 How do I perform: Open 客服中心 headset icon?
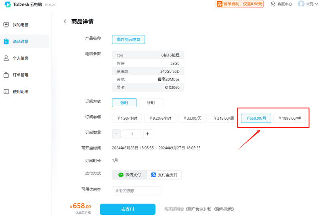click(273, 4)
